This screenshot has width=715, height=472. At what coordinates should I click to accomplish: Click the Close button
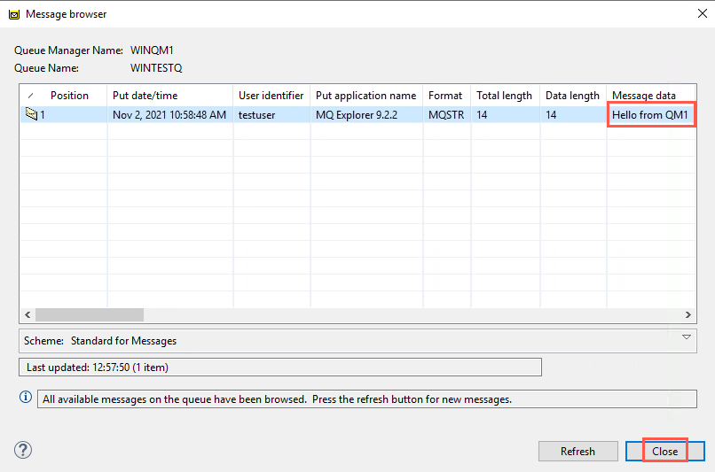click(664, 451)
